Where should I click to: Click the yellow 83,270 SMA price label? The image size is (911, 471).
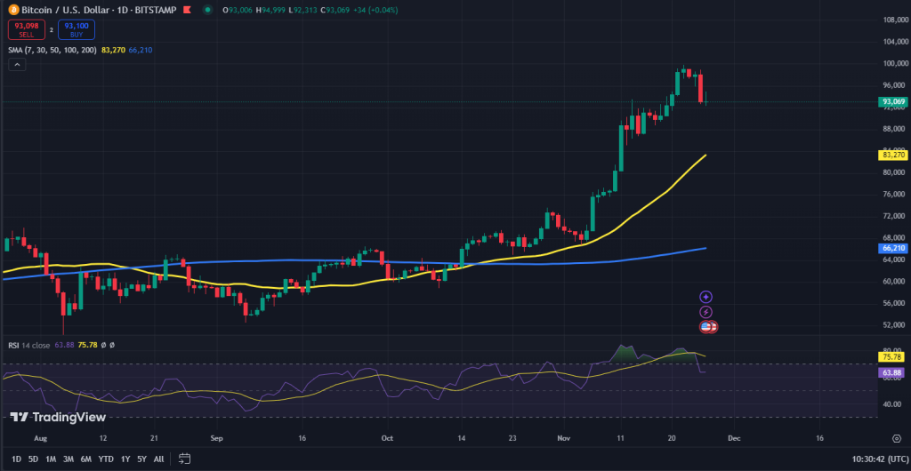point(891,155)
